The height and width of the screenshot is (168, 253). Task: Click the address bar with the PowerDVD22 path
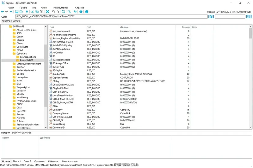pyautogui.click(x=111, y=16)
